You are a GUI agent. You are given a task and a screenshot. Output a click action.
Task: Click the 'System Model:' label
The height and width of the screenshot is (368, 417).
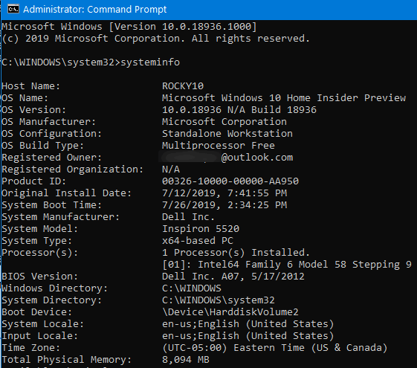(x=40, y=229)
